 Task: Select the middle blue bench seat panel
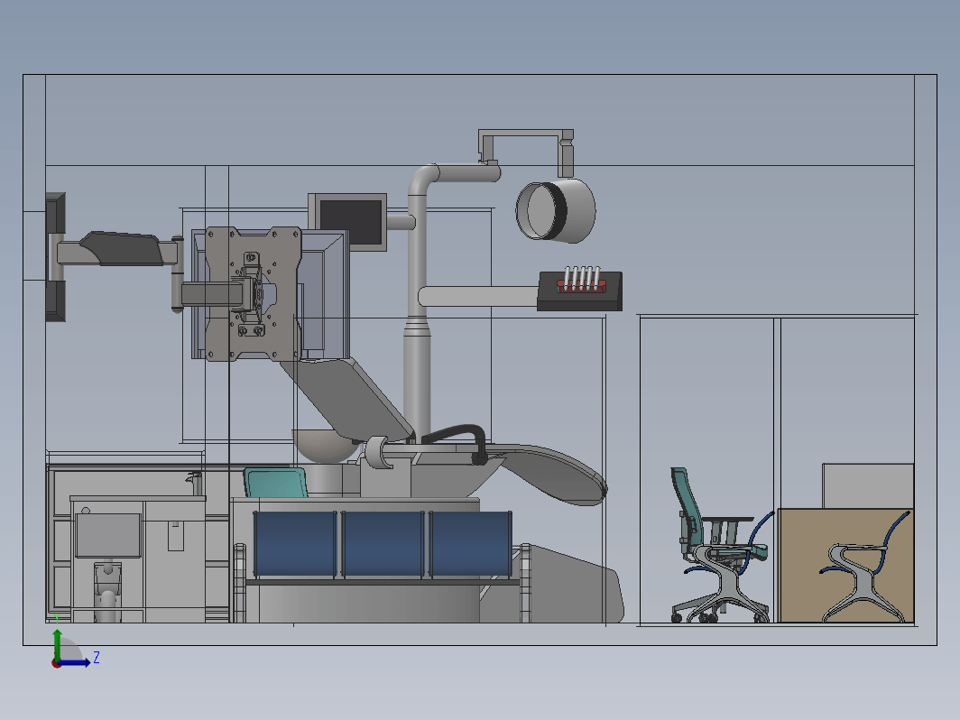tap(383, 544)
